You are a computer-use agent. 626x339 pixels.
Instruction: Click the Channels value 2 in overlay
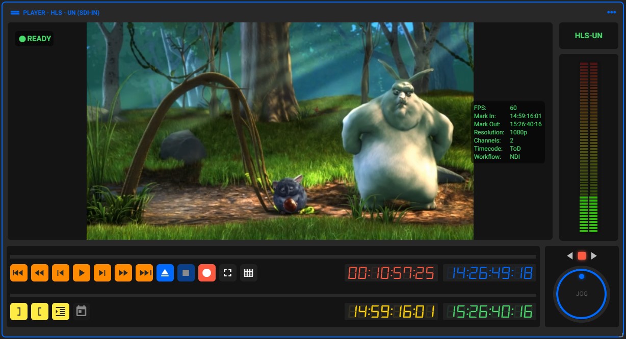[512, 140]
